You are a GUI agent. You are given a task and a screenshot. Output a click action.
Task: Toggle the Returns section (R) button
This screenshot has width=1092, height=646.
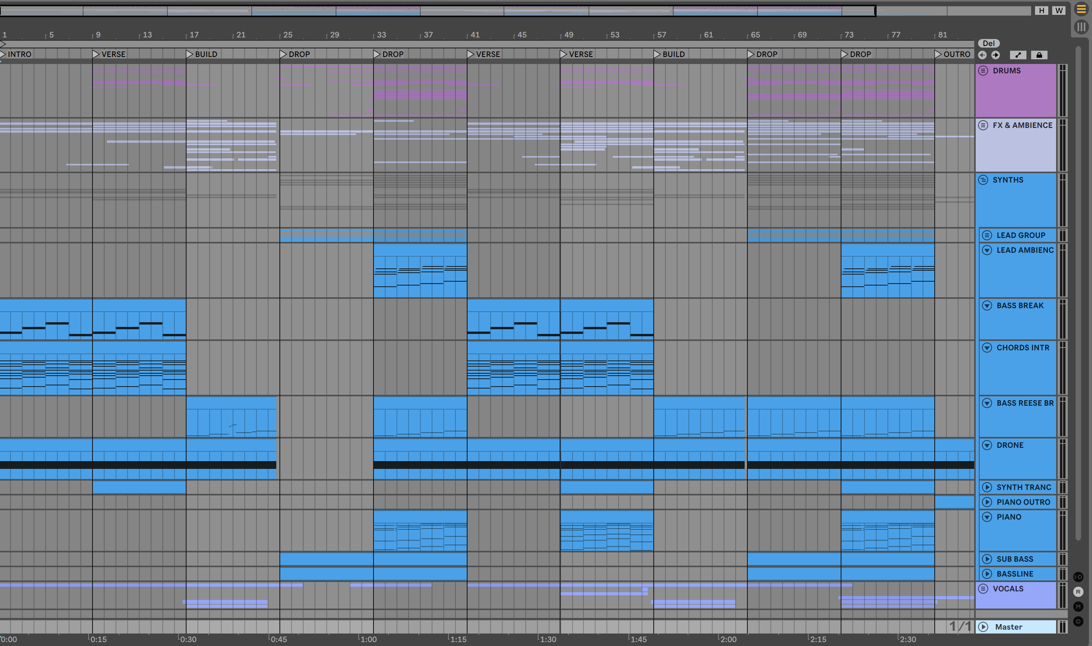tap(1078, 592)
